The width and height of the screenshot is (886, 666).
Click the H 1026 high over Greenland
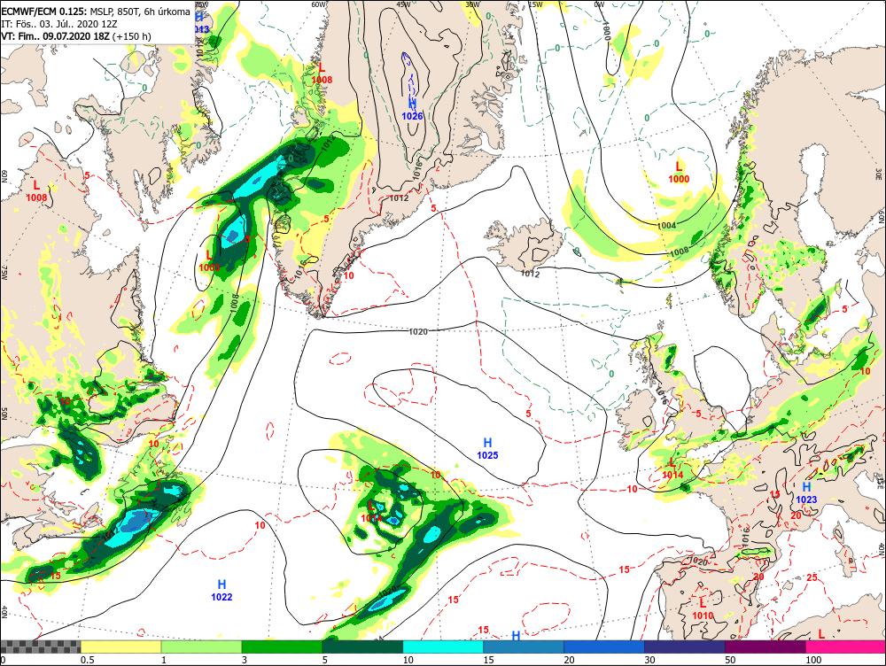(413, 110)
